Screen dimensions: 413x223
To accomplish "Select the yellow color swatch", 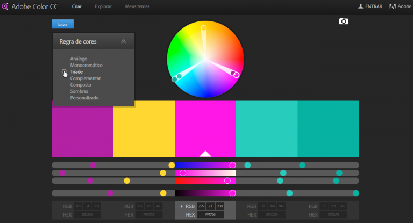I will (144, 129).
